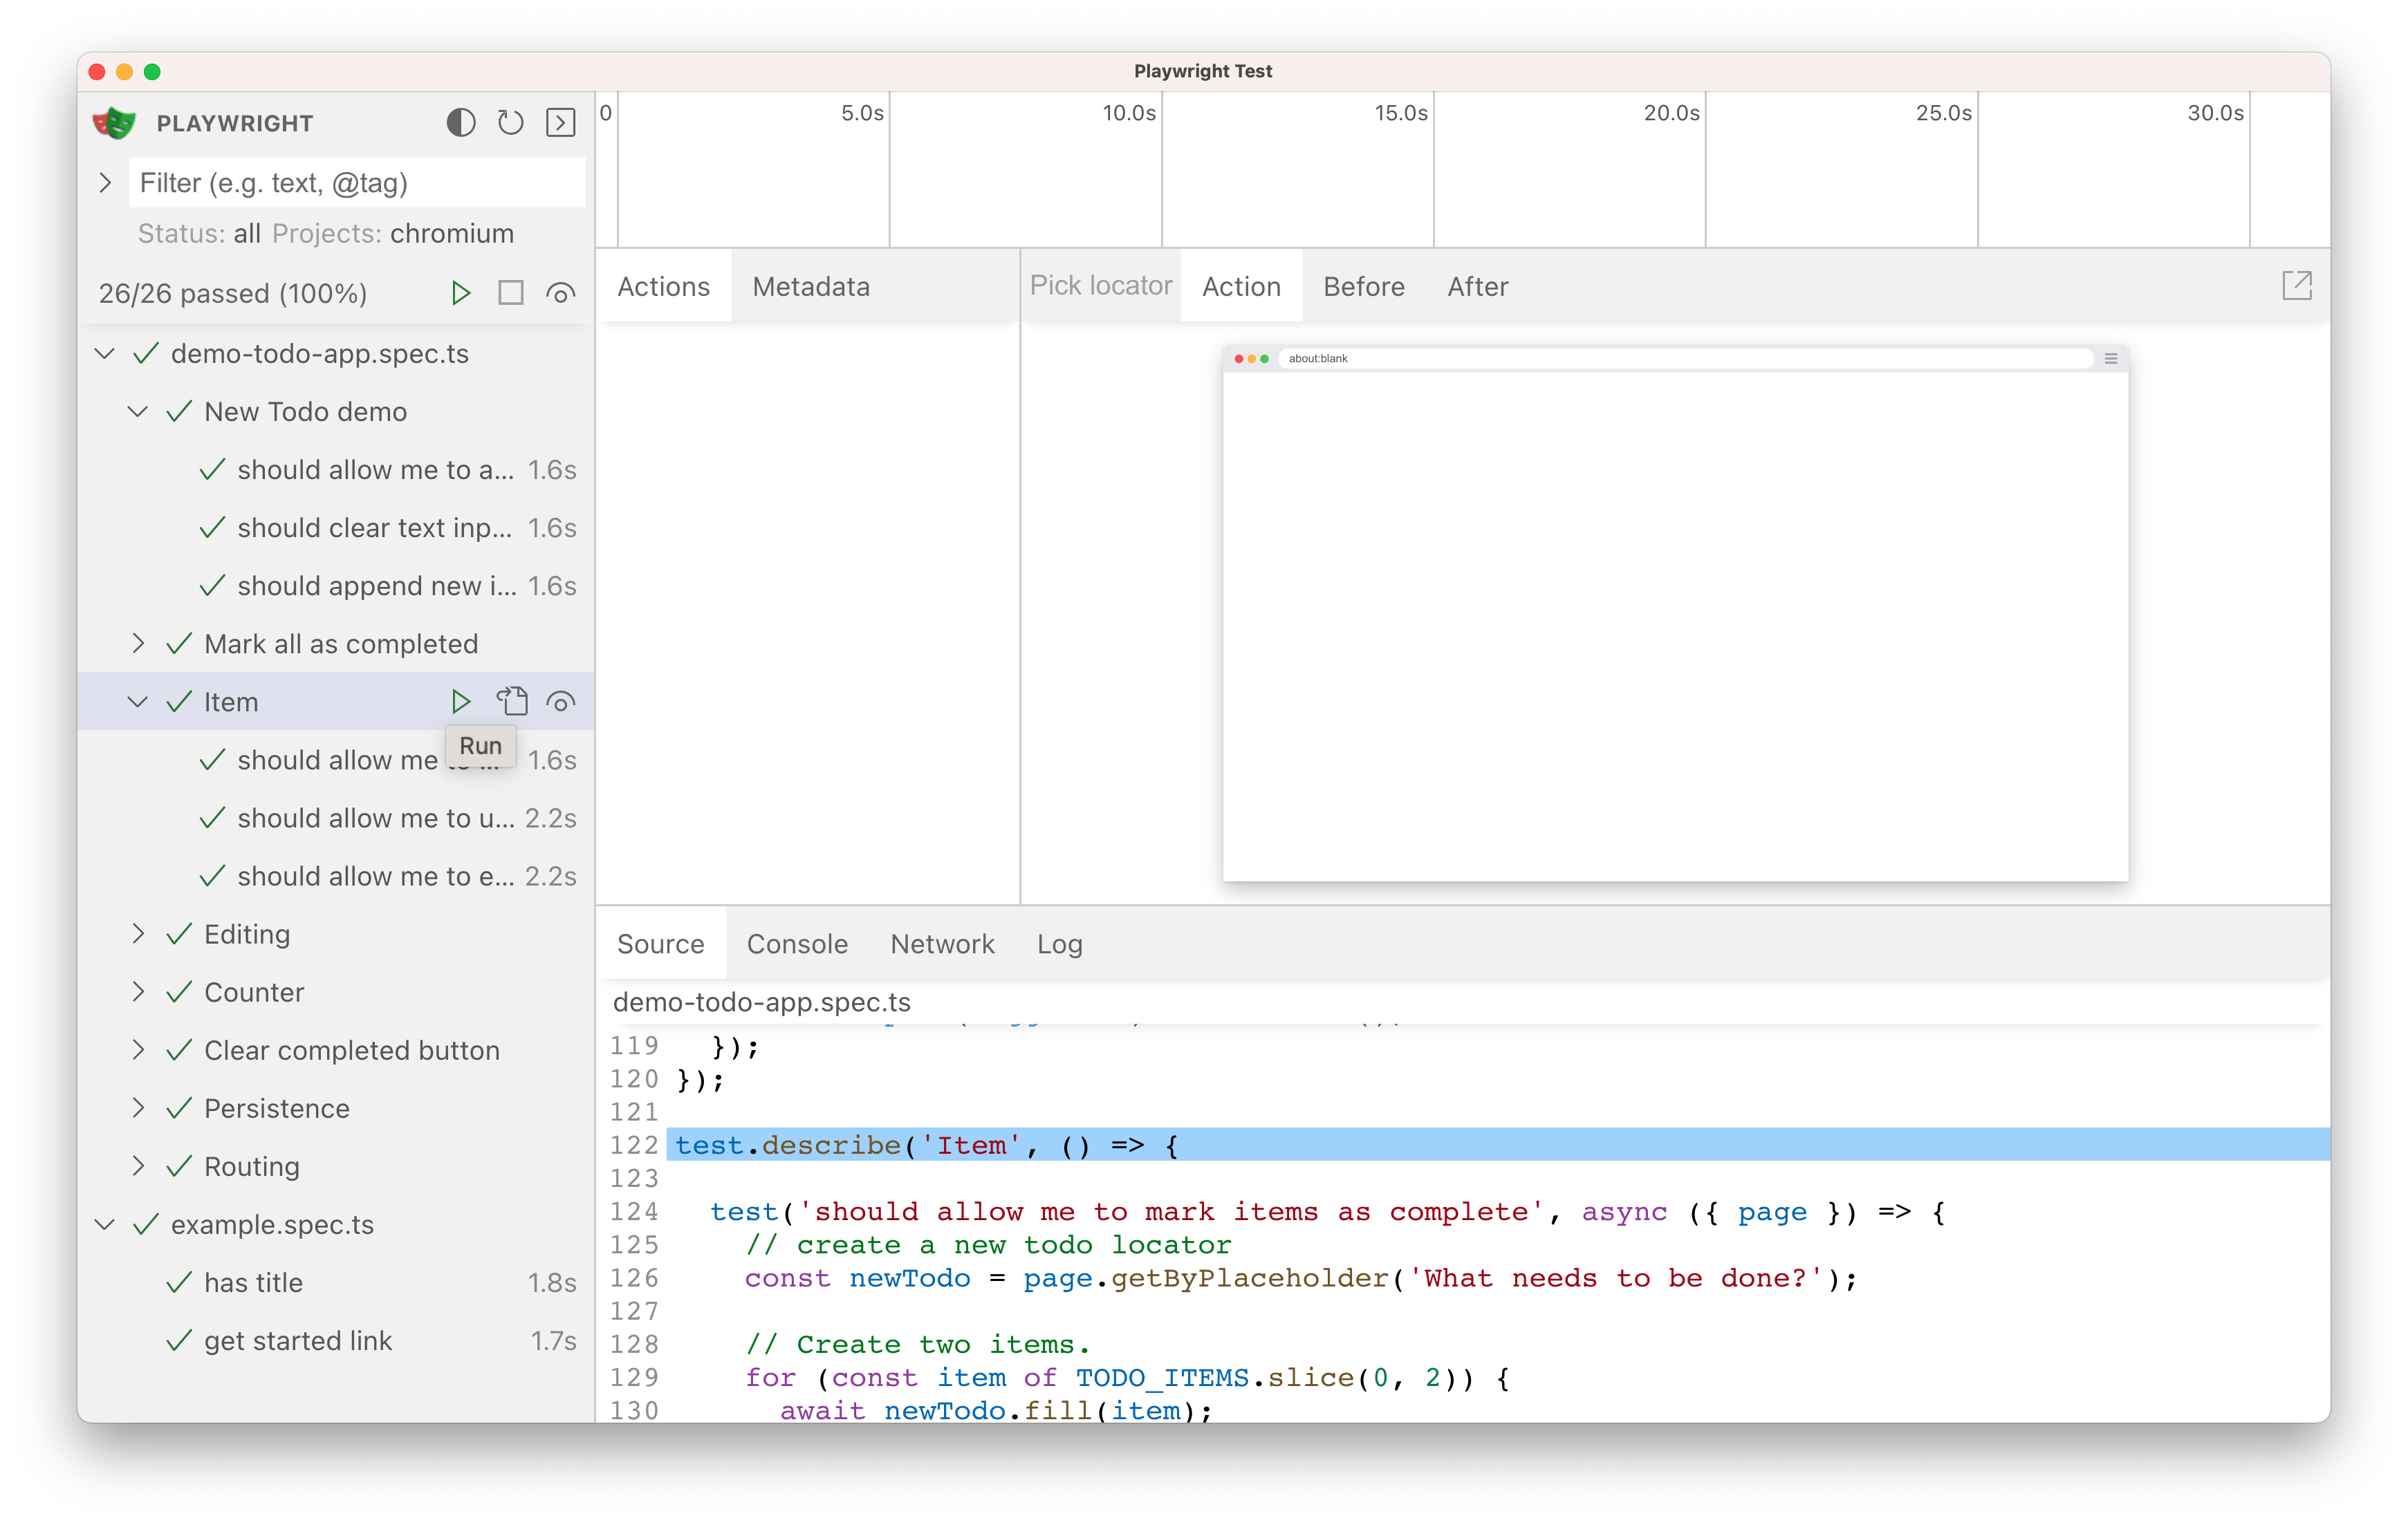Image resolution: width=2408 pixels, height=1525 pixels.
Task: Expand the Persistence group
Action: click(x=138, y=1107)
